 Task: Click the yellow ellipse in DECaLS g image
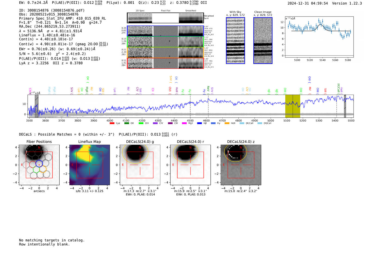tap(135, 152)
